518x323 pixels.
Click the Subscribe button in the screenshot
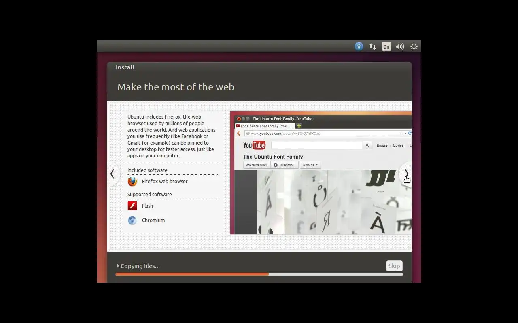[x=284, y=165]
